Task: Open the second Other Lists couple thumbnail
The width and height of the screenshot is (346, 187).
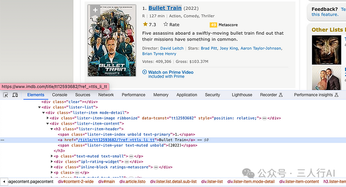Action: pos(326,78)
